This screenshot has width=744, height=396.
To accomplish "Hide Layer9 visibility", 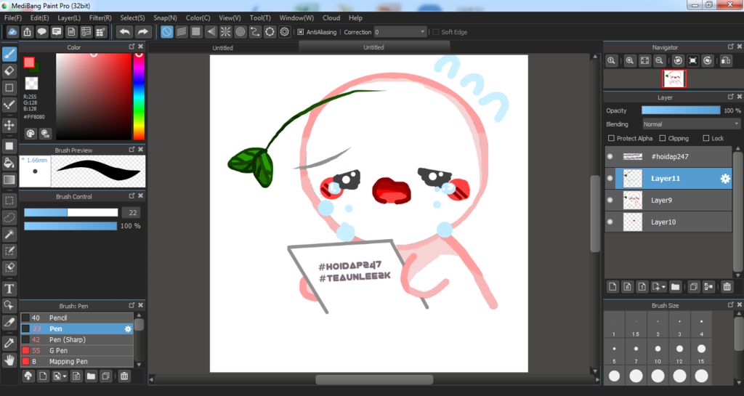I will [610, 200].
